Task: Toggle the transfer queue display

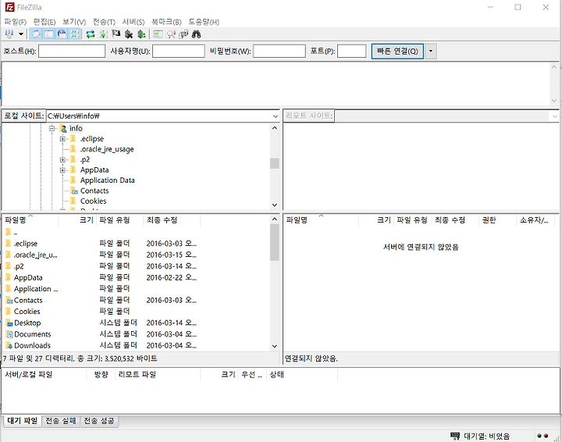Action: point(75,34)
